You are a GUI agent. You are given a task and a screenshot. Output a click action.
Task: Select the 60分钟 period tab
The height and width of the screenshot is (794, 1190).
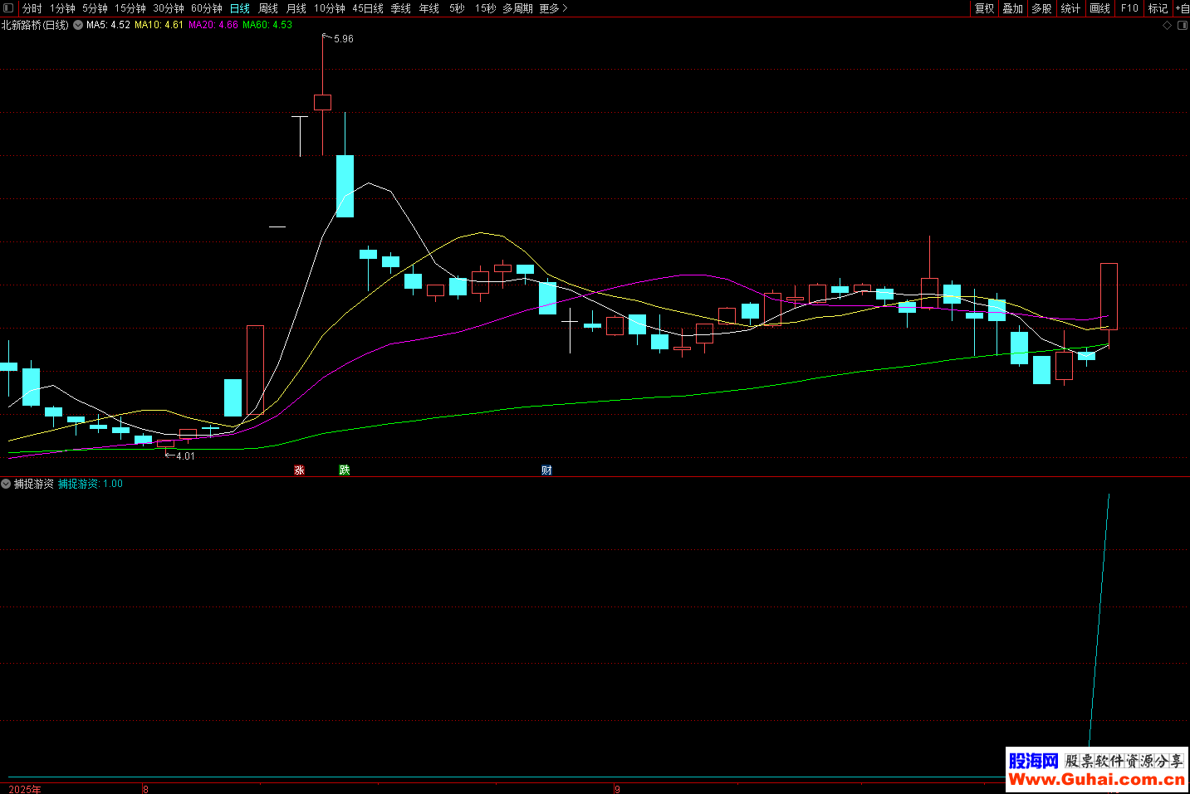(207, 8)
